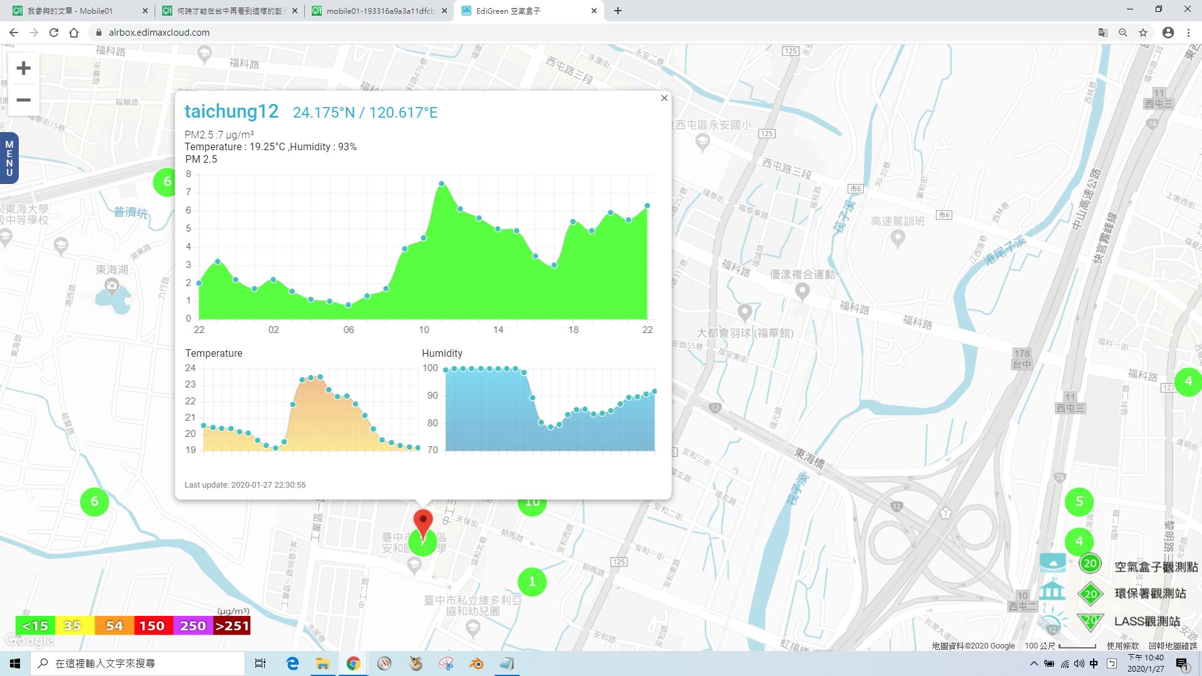The height and width of the screenshot is (676, 1202).
Task: Open the blue MENU side tab
Action: pyautogui.click(x=9, y=158)
